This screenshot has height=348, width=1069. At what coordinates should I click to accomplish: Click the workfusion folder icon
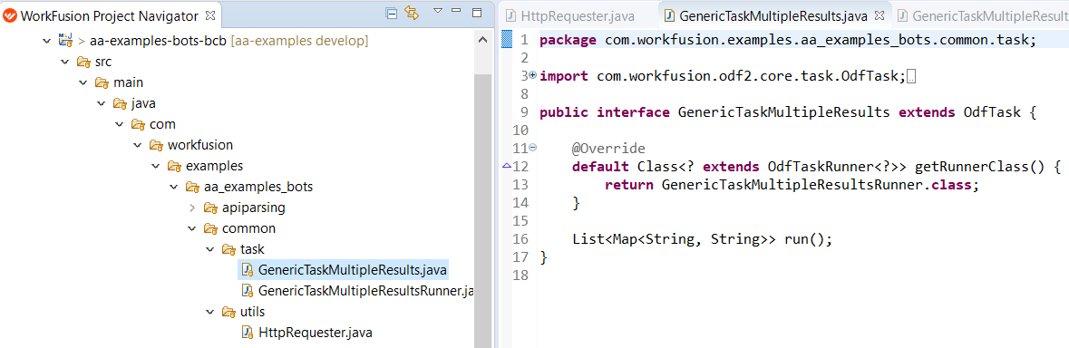156,145
